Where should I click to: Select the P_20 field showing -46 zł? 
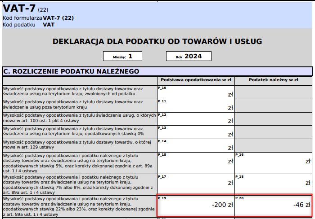(273, 206)
